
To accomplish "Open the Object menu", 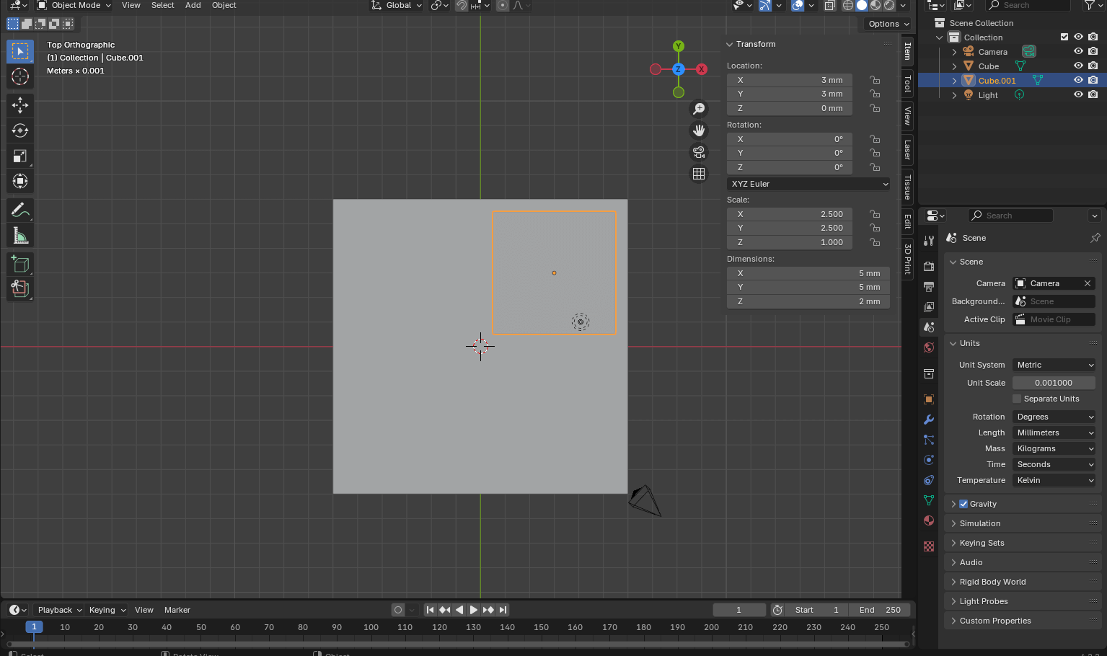I will point(224,6).
